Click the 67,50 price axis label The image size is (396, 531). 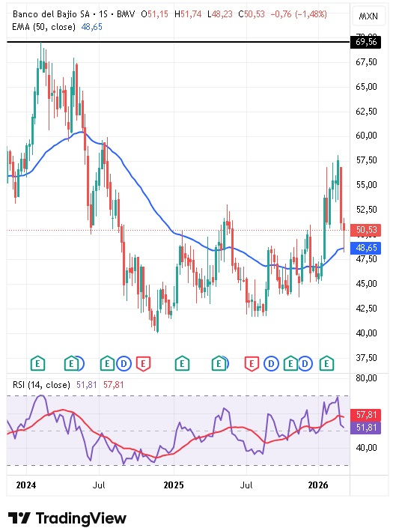coord(366,62)
